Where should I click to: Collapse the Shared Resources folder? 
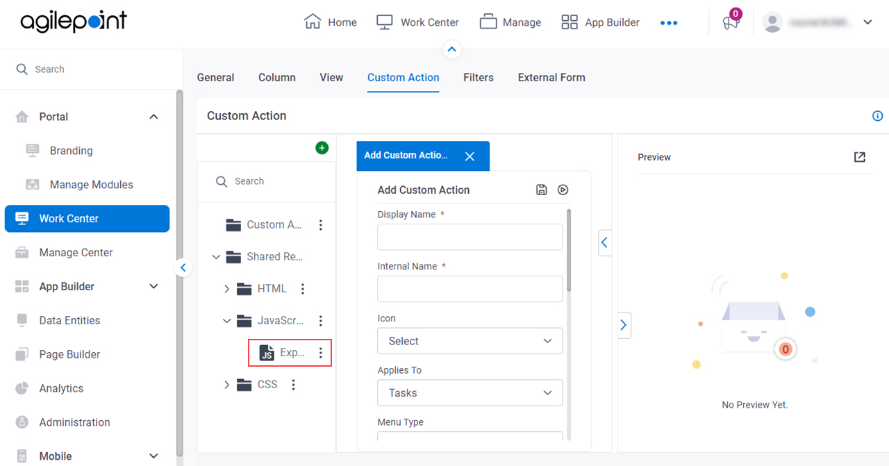(x=216, y=257)
